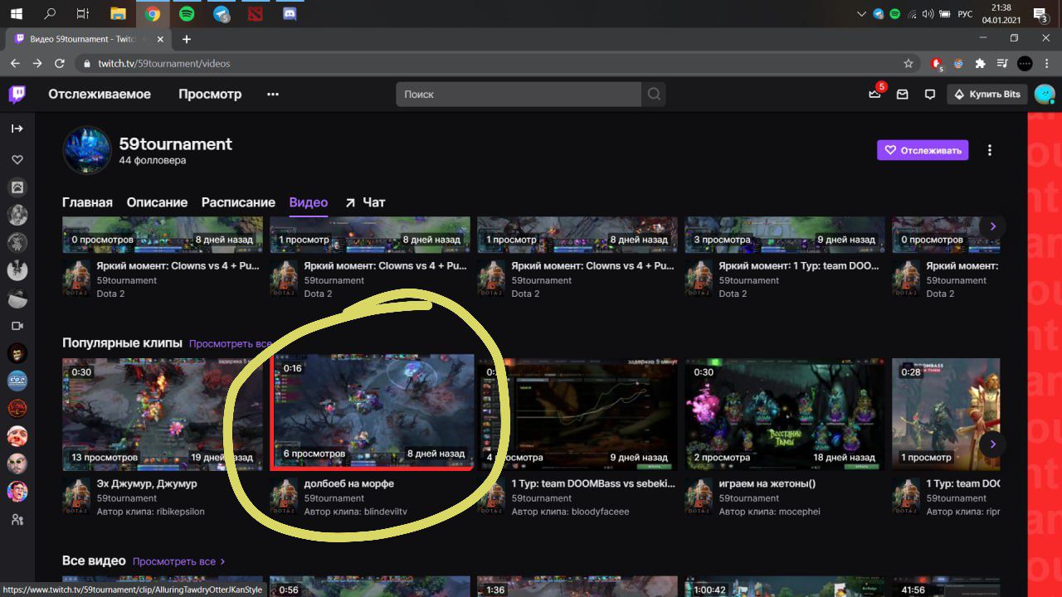Focus the Поиск search field
The width and height of the screenshot is (1062, 597).
pos(519,95)
